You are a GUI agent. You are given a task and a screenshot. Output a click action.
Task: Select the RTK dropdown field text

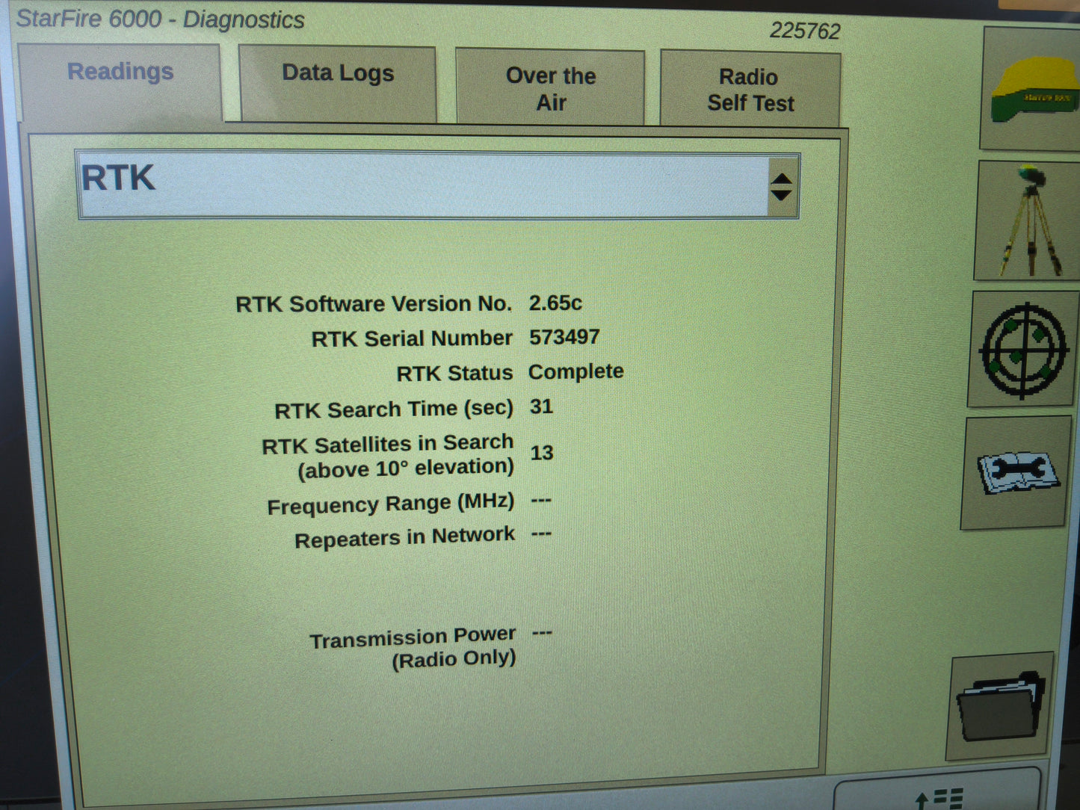(118, 179)
